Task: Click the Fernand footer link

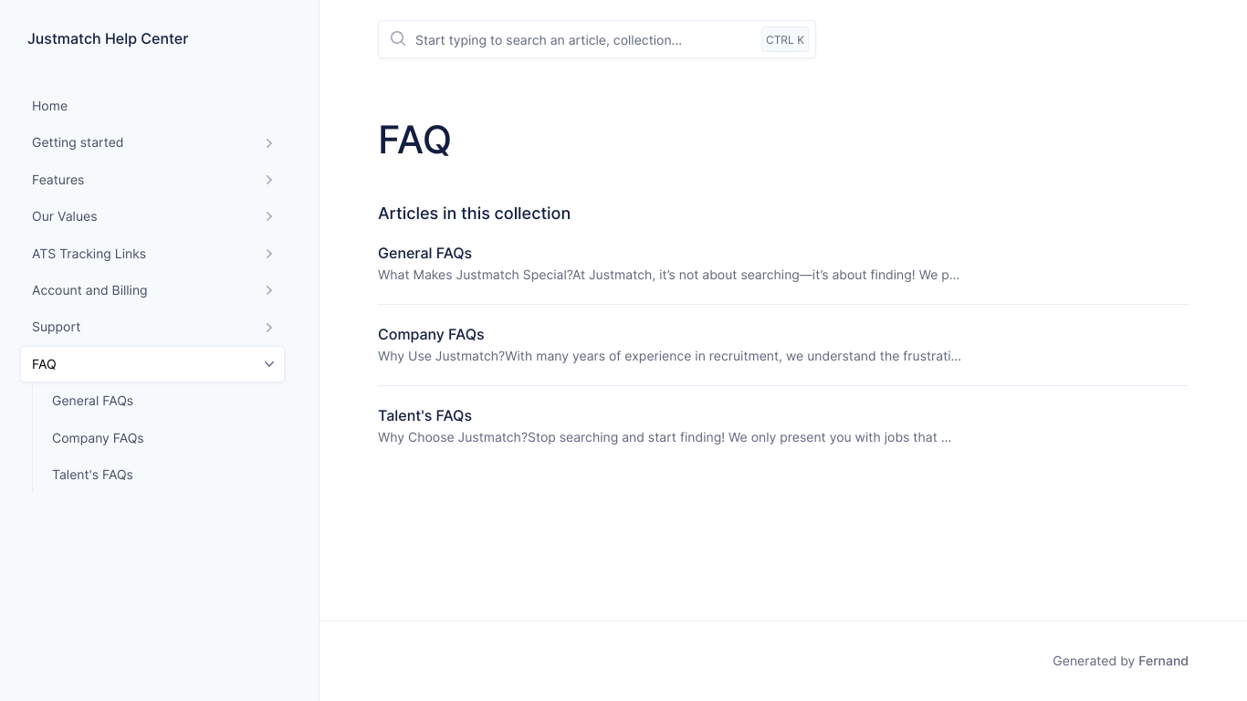Action: coord(1163,661)
